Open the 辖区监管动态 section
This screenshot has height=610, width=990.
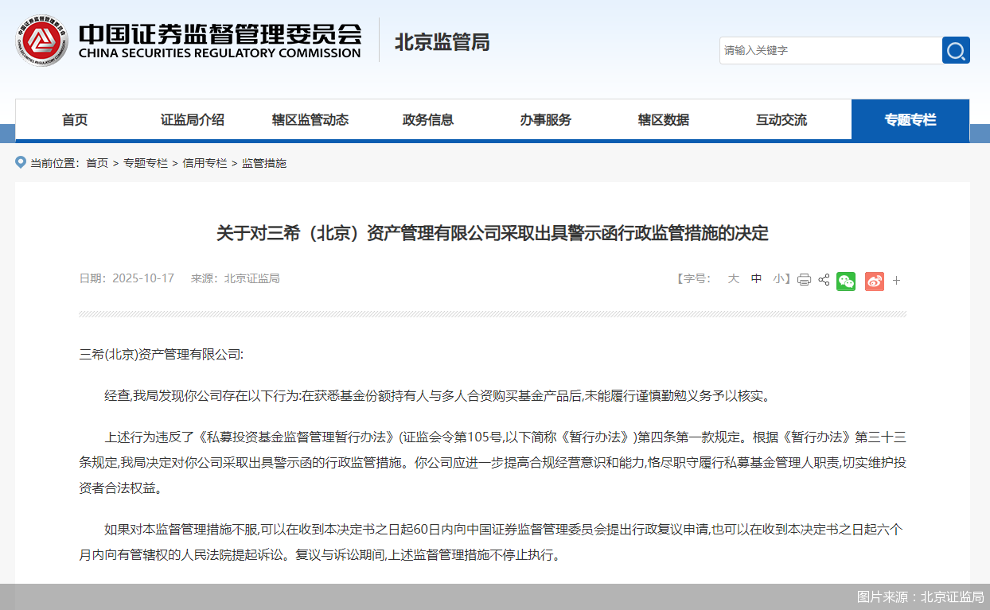coord(310,119)
